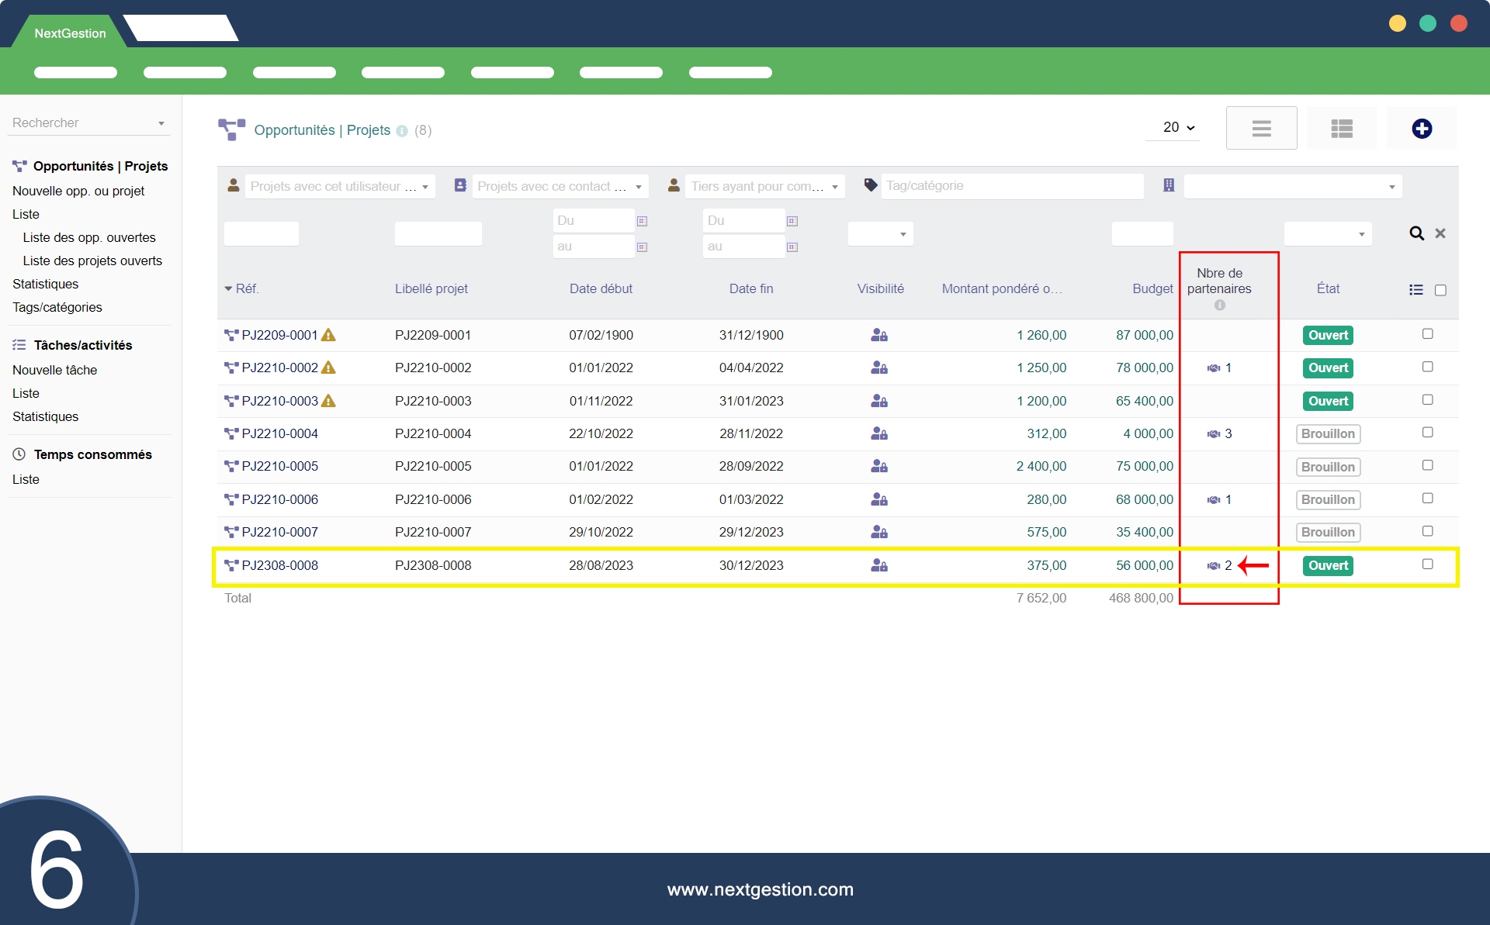Click the warning icon next to PJ2209-0001
This screenshot has height=925, width=1490.
pyautogui.click(x=328, y=335)
